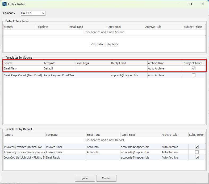Click the Cancel button

pos(106,178)
